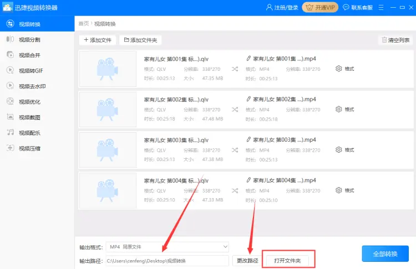Click the rename pencil icon for 第001集 output
Screen dimensions: 416x269
[248, 58]
